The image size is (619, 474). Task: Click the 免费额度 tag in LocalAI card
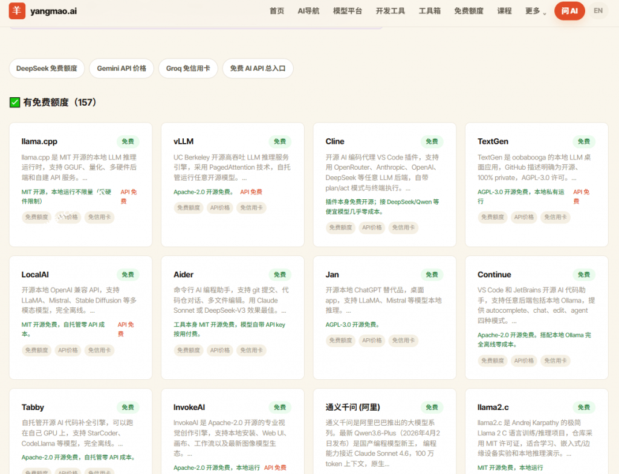pos(37,350)
